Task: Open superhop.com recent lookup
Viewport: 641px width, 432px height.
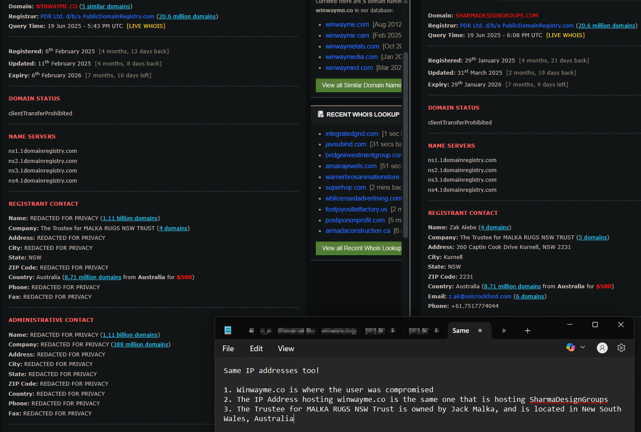Action: pos(346,187)
